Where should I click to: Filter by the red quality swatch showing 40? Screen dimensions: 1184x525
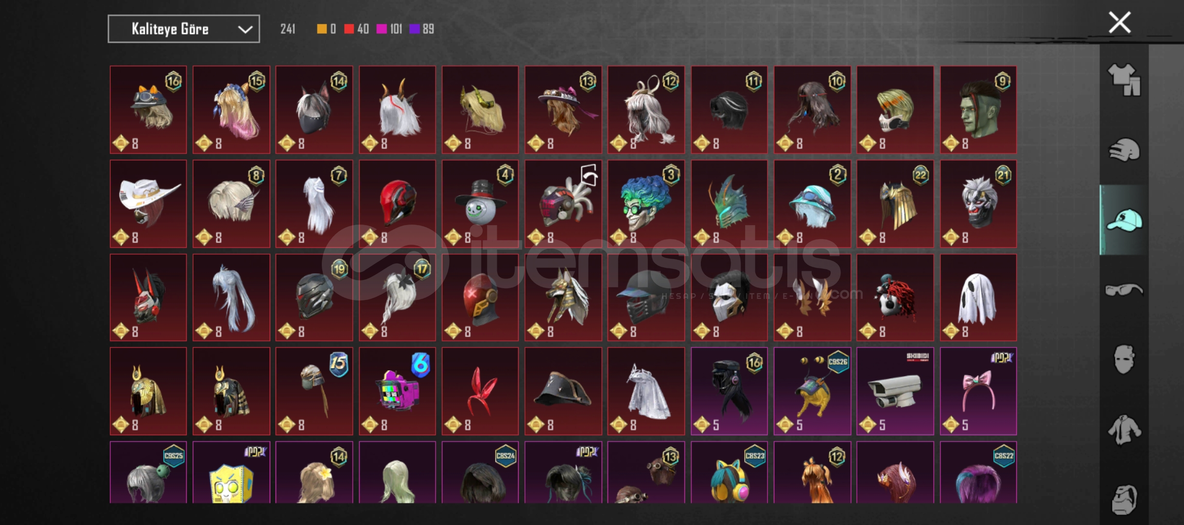pyautogui.click(x=356, y=29)
